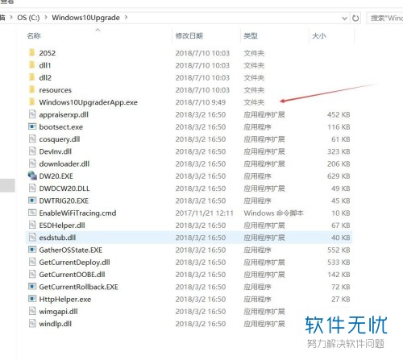Click the DW20.EXE application icon
The width and height of the screenshot is (403, 360).
click(x=32, y=176)
